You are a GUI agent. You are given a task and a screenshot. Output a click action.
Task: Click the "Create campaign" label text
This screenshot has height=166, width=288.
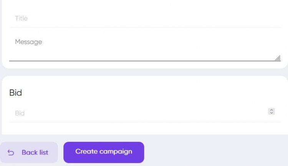(x=104, y=151)
